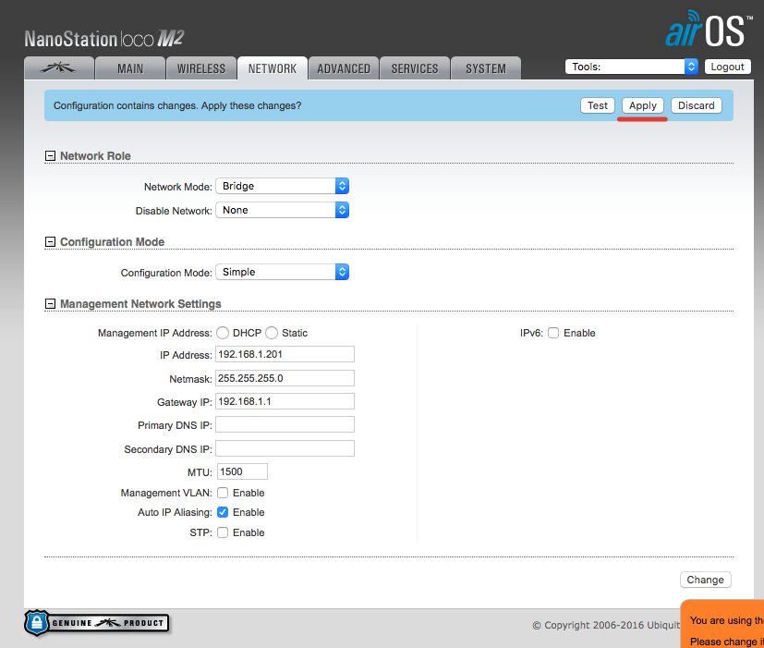Switch to the SERVICES tab
Viewport: 764px width, 648px height.
[x=414, y=68]
